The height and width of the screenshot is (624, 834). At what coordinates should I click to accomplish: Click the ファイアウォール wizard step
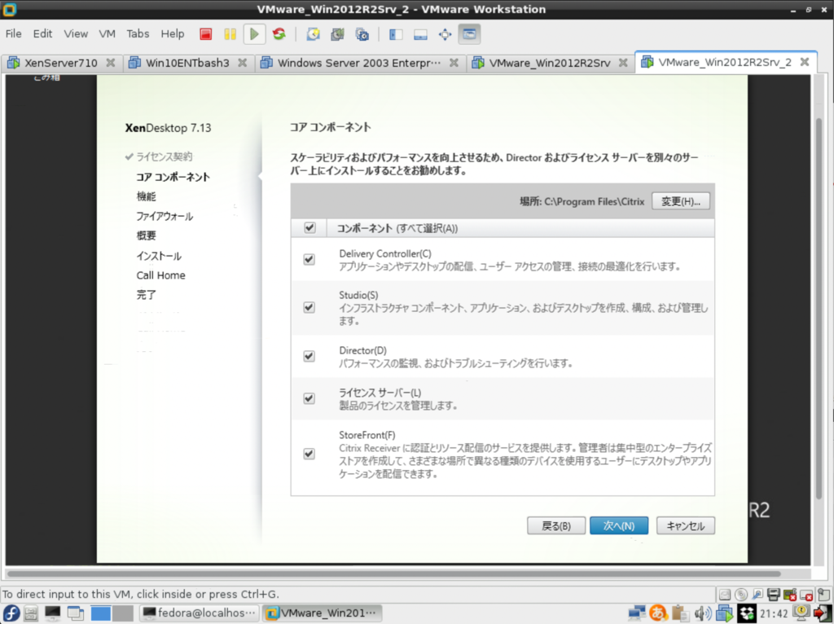click(165, 216)
